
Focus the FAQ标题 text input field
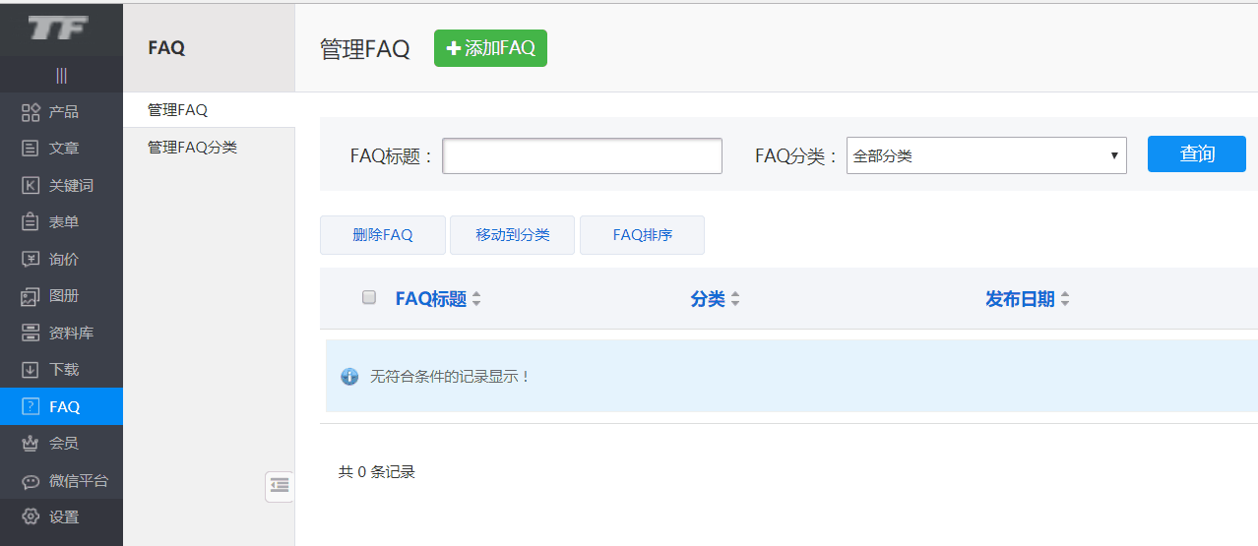(582, 155)
